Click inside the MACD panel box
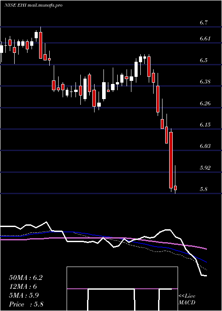 click(122, 289)
